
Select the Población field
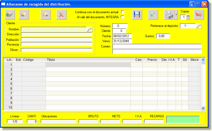[57, 40]
